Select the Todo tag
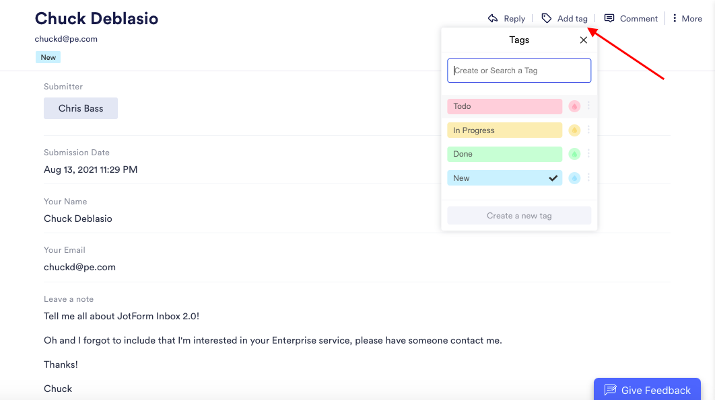Viewport: 715px width, 400px height. pyautogui.click(x=504, y=106)
